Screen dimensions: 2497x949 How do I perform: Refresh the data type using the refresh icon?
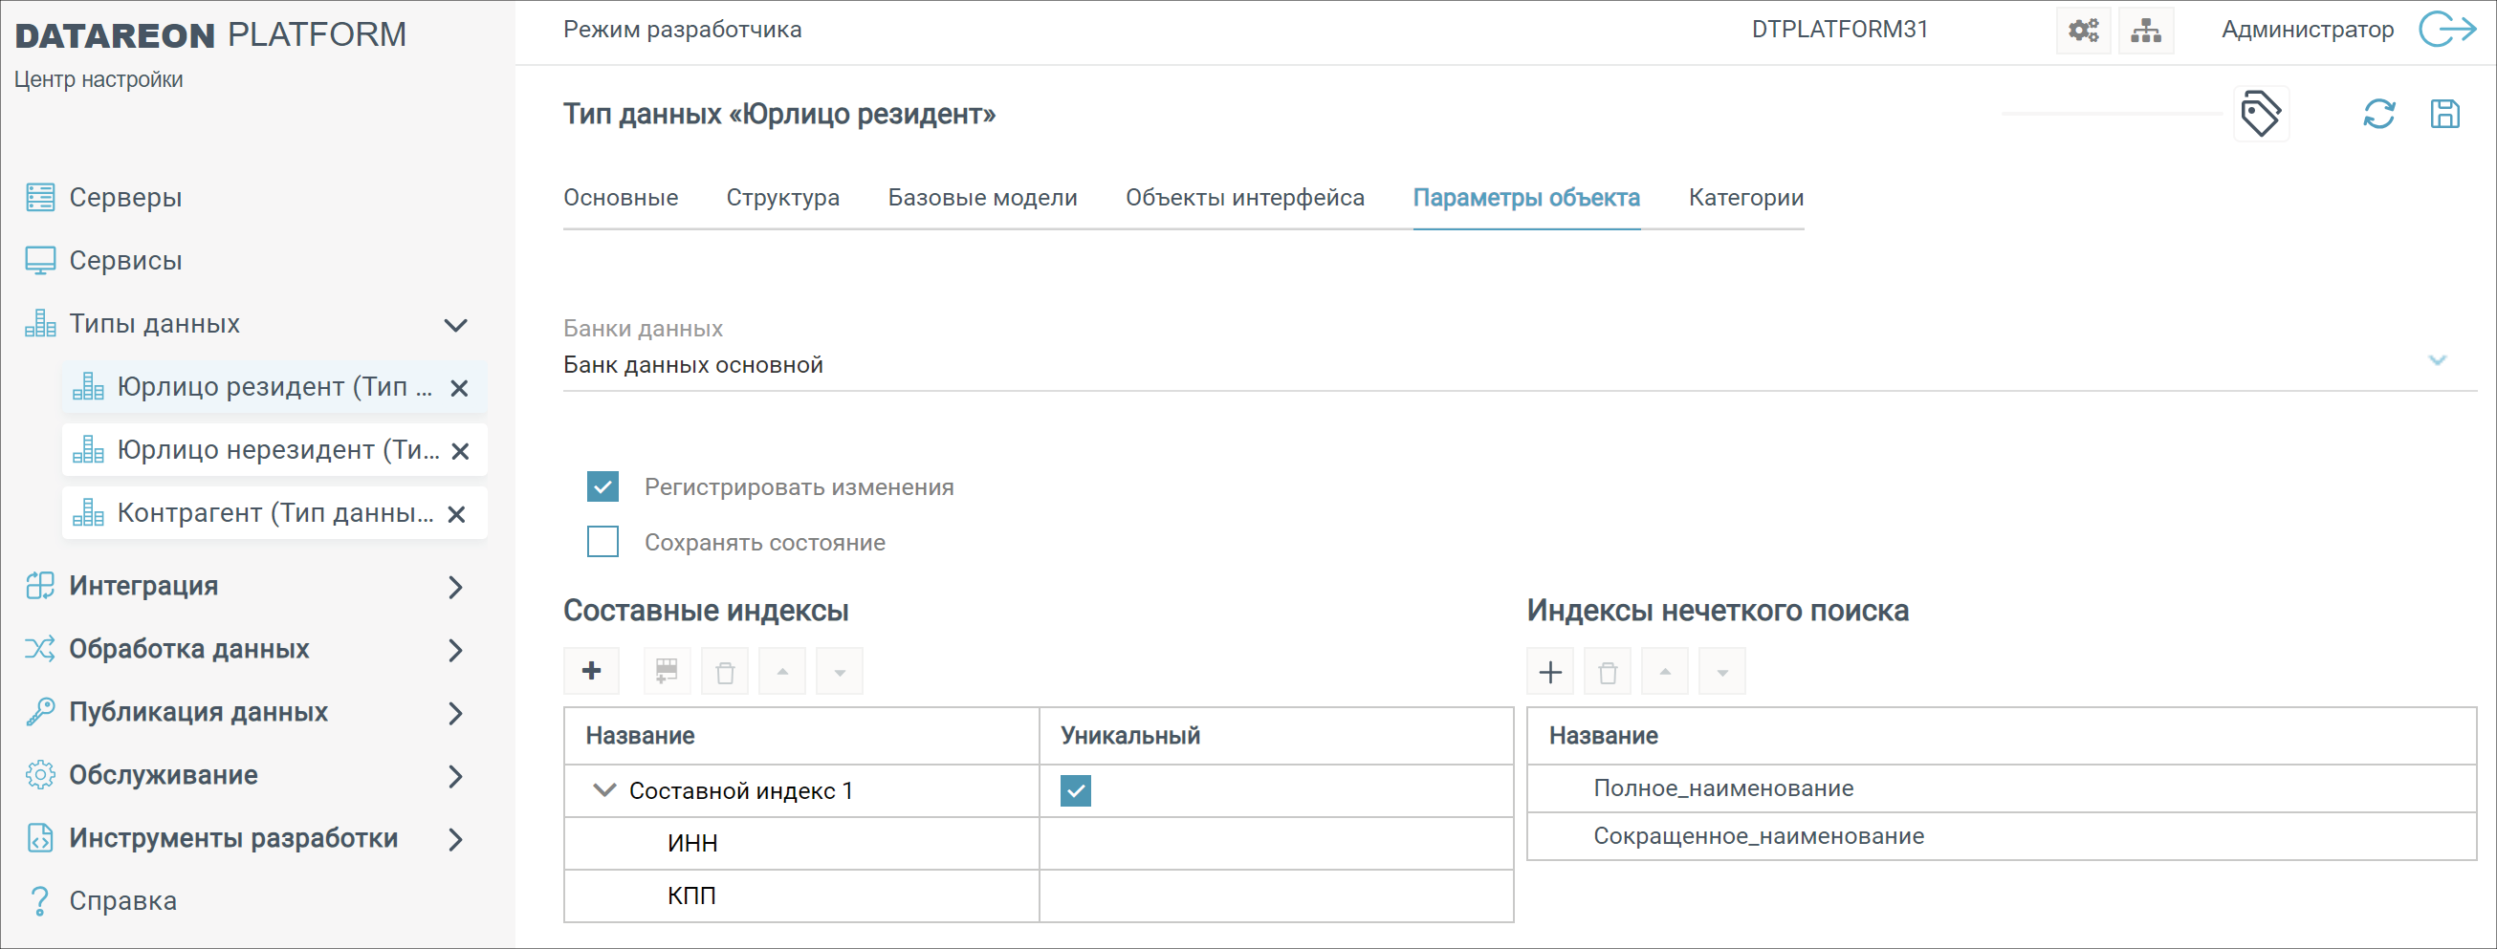tap(2378, 114)
